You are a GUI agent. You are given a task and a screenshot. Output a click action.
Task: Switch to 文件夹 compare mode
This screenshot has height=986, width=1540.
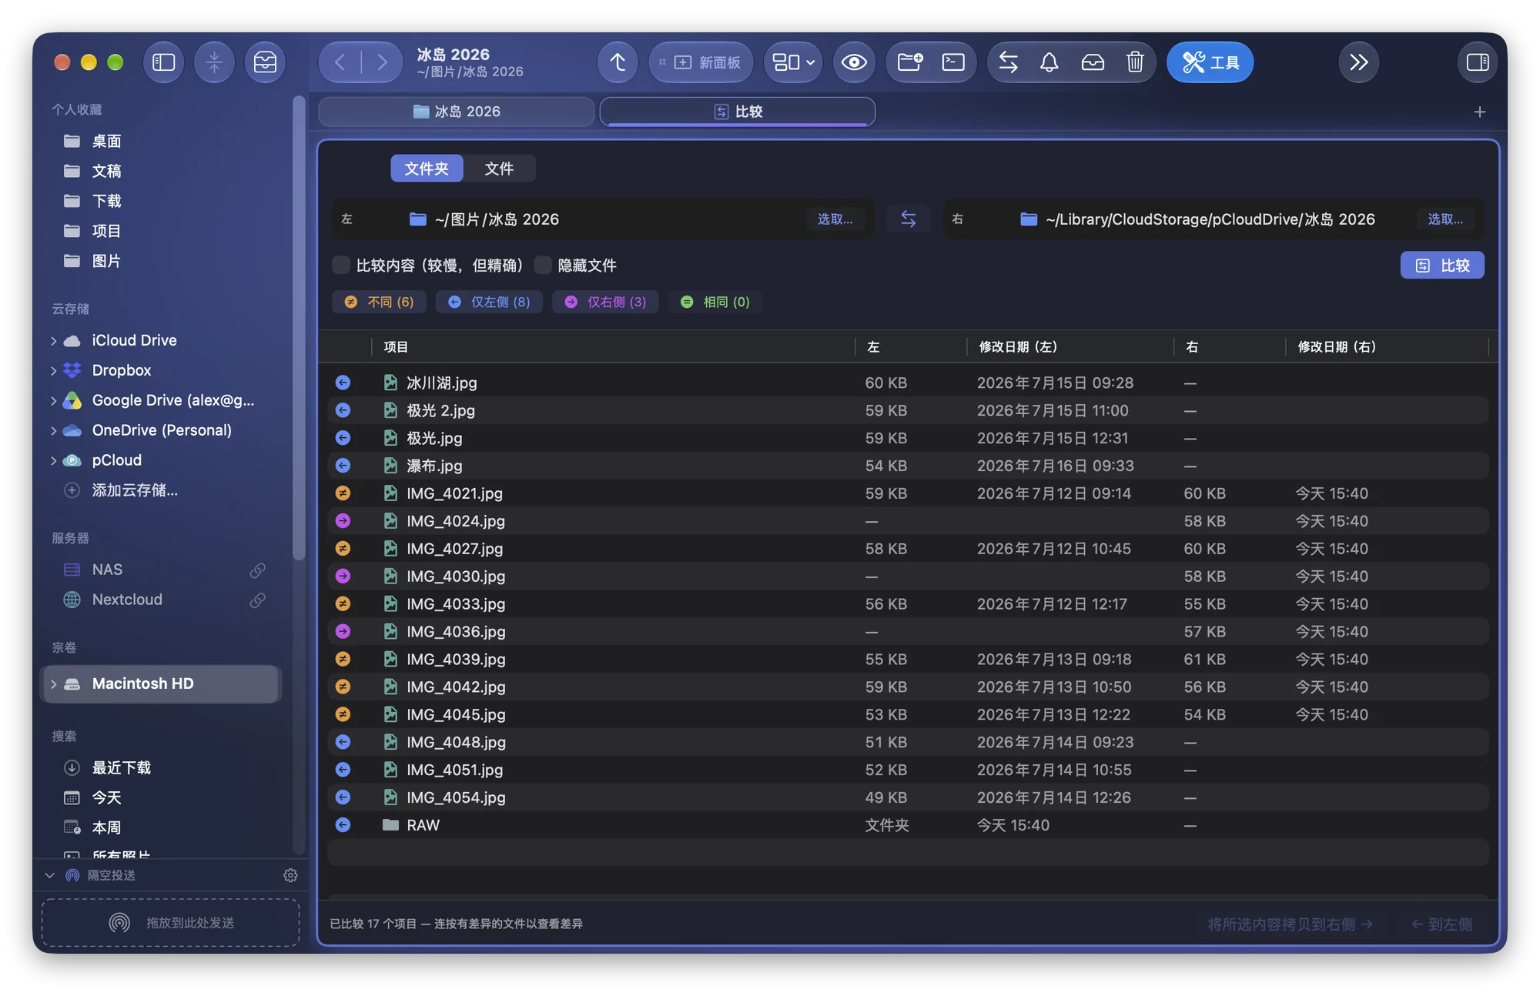pos(427,169)
